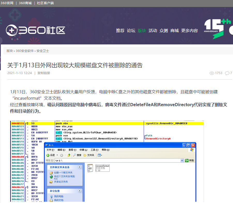Click the 360社区 logo

(35, 30)
